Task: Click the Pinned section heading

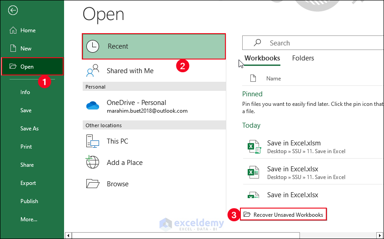Action: [252, 94]
